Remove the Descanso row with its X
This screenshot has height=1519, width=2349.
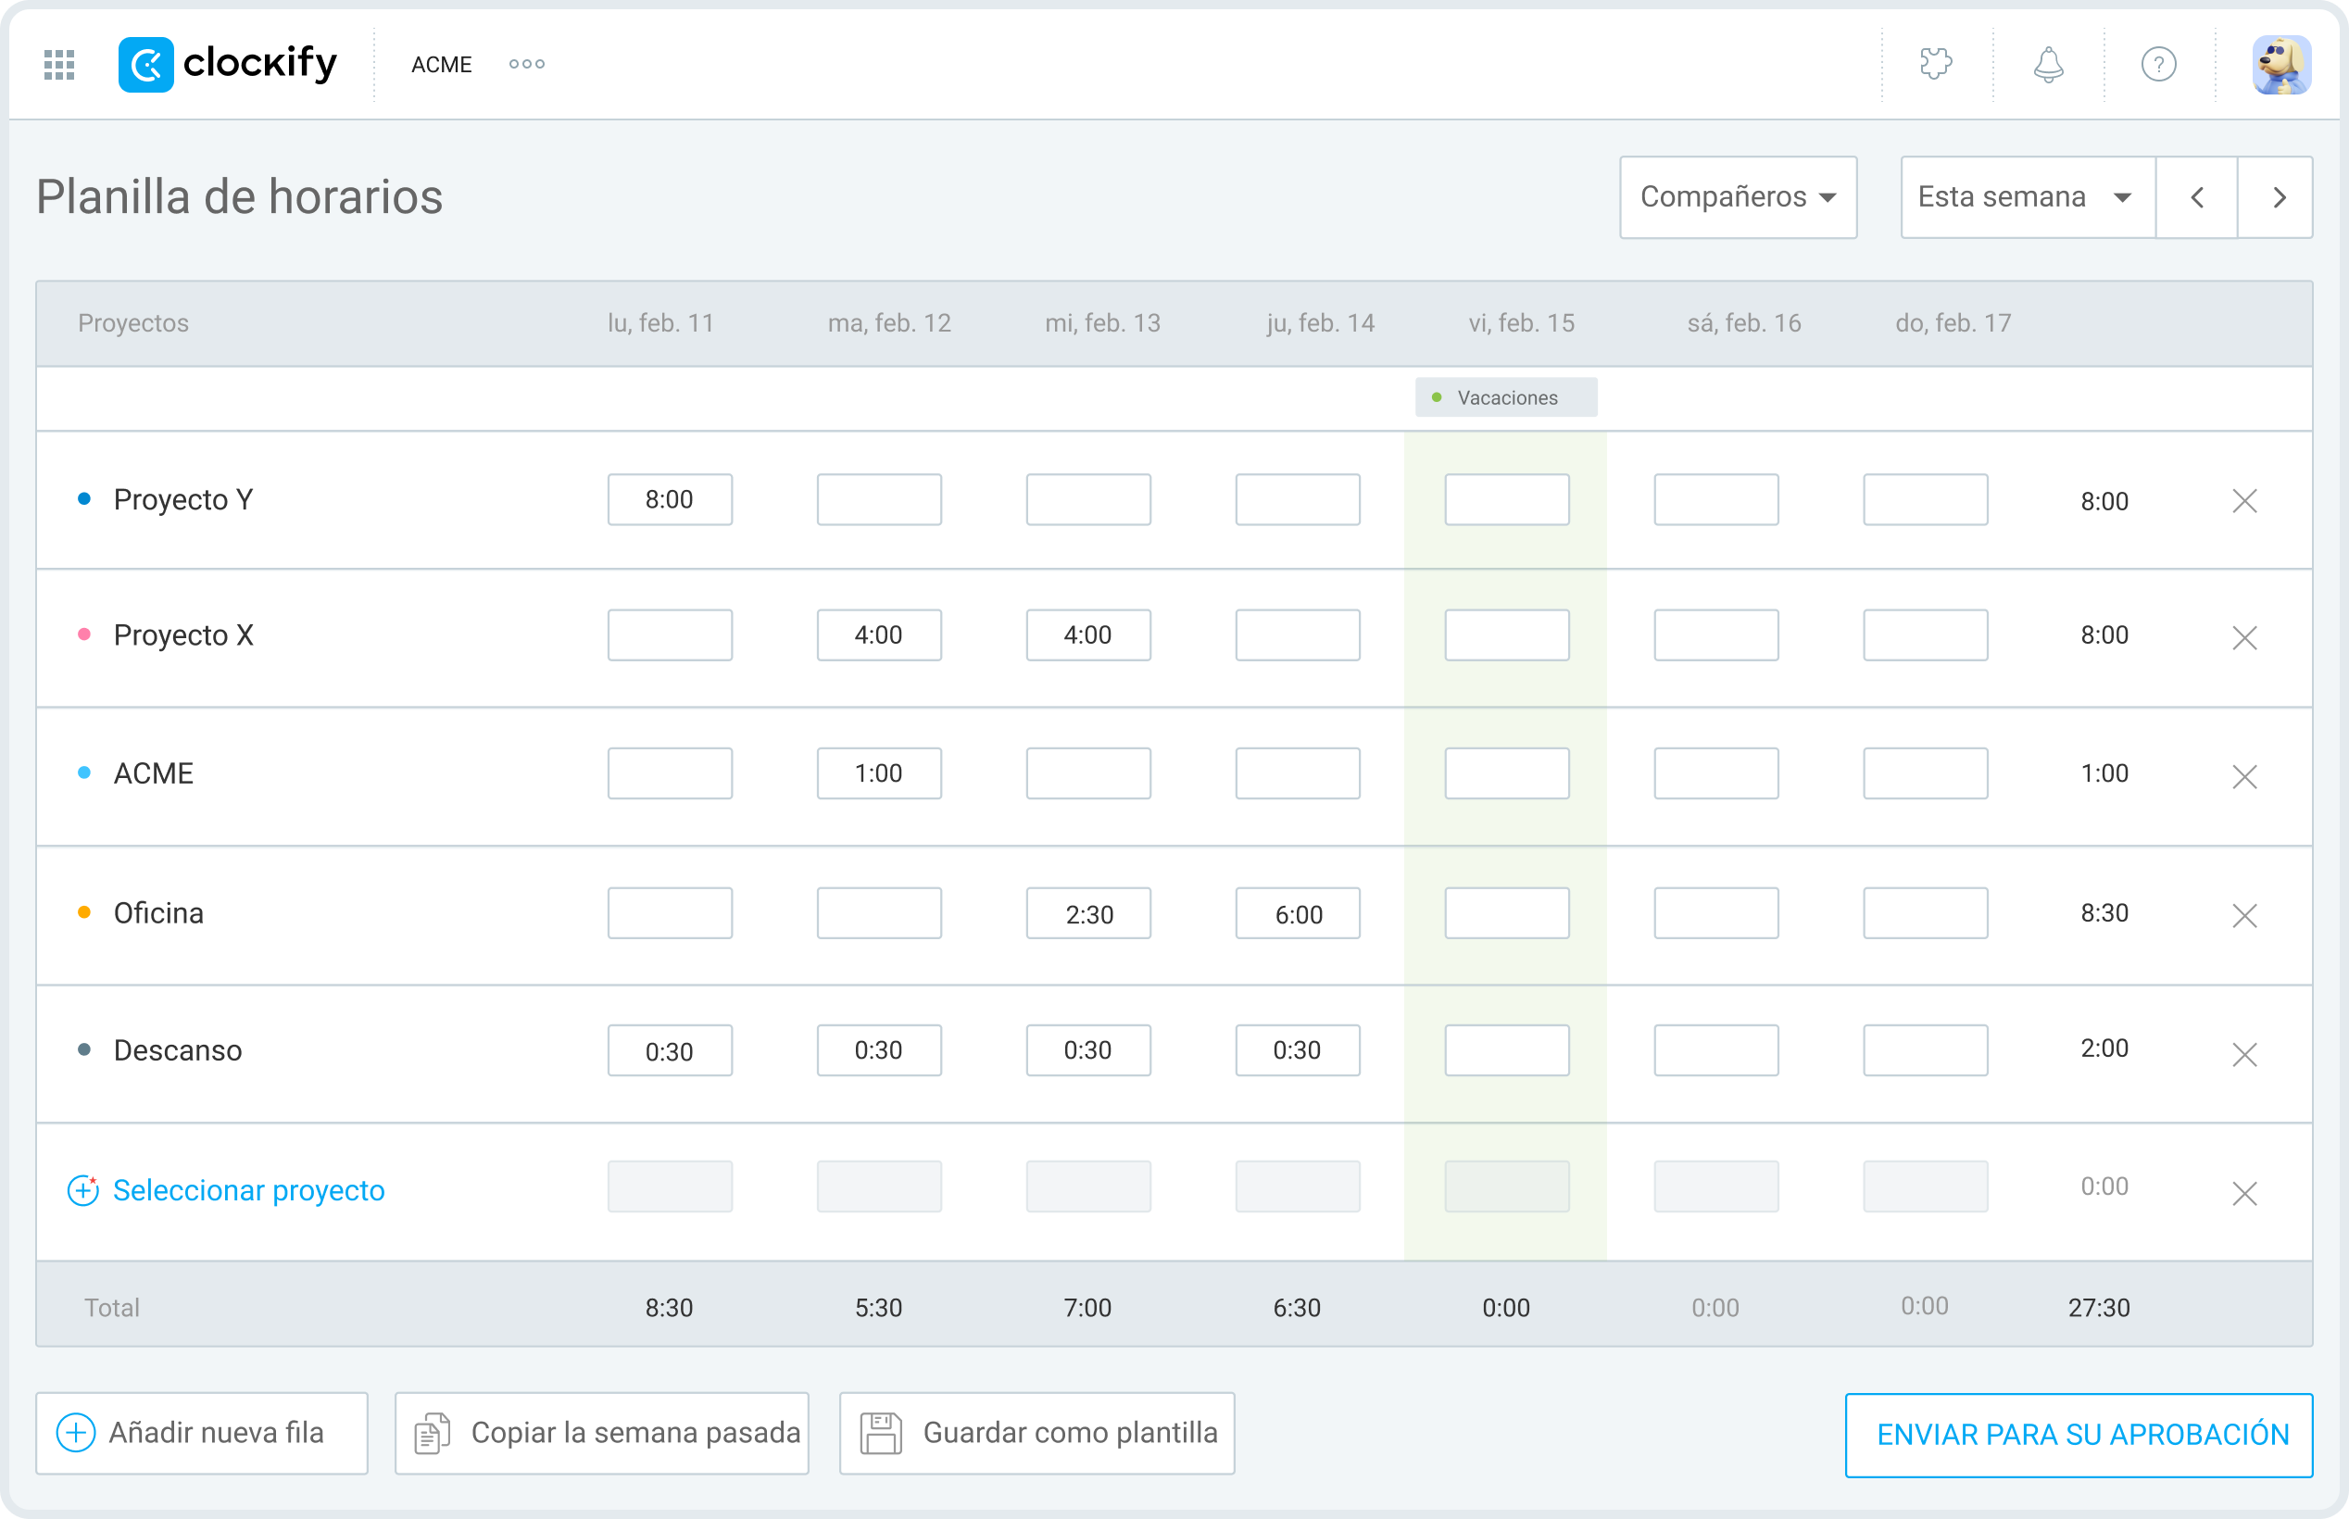[2245, 1053]
